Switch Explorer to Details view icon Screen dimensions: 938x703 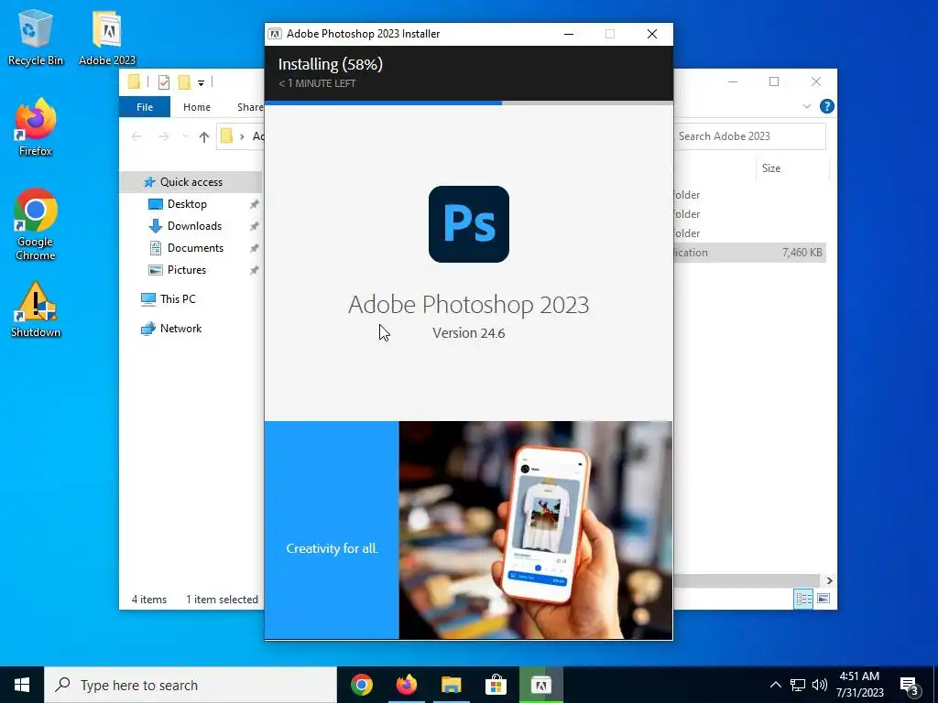click(803, 599)
